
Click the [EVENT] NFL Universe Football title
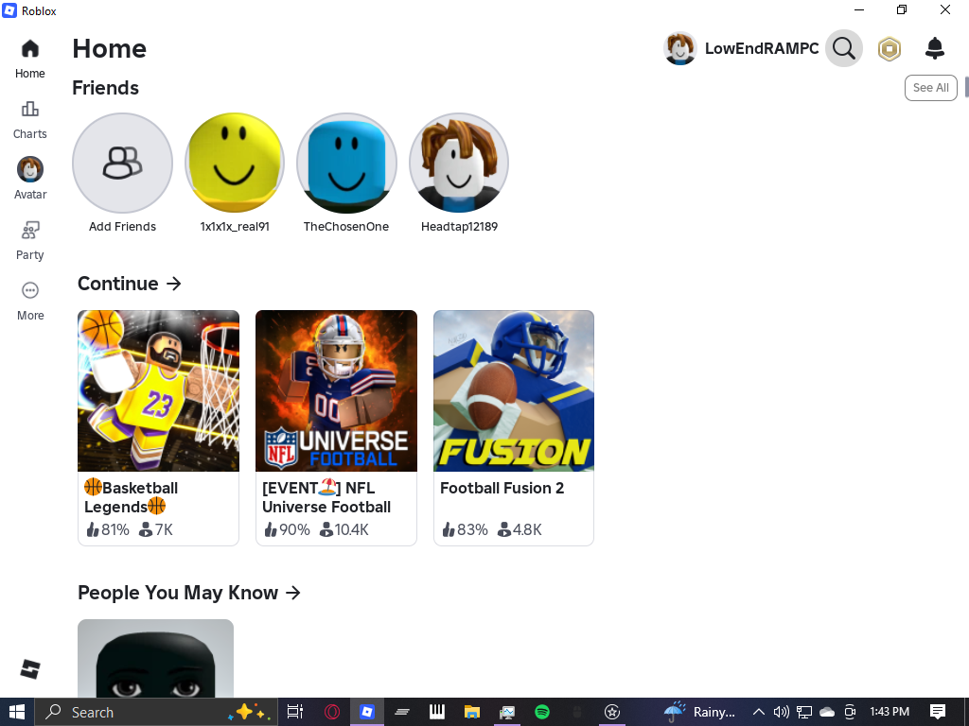pyautogui.click(x=326, y=497)
